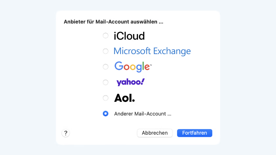Viewport: 276px width, 155px height.
Task: Select the radio button beside Google
Action: point(105,67)
